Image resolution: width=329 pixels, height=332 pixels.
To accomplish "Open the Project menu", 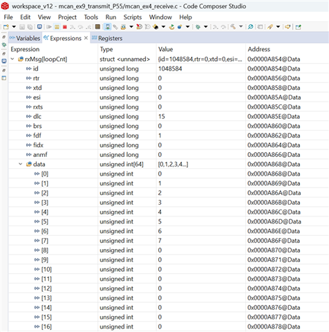I will click(x=67, y=17).
